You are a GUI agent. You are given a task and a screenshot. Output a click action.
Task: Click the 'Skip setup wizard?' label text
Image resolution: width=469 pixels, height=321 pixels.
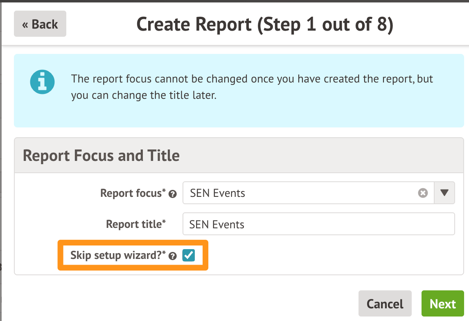116,256
